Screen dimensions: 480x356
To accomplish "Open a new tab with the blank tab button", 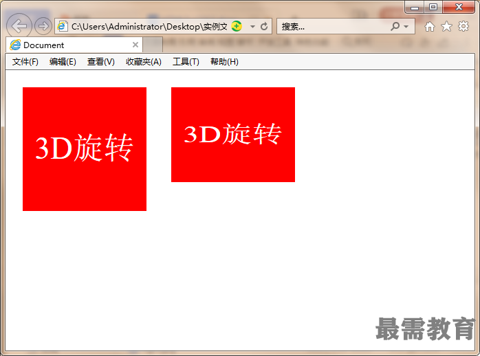I will (153, 45).
